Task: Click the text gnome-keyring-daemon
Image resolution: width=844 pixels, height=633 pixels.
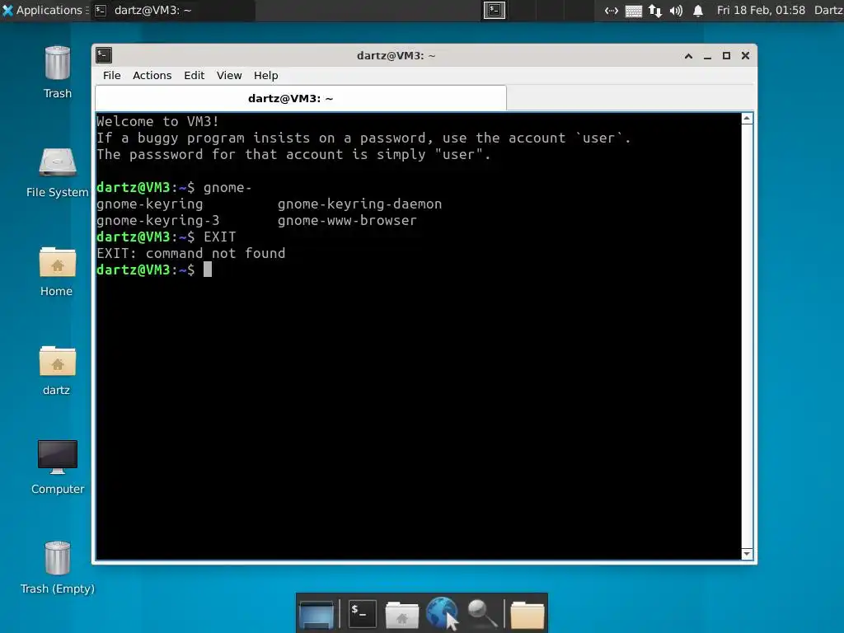Action: point(359,204)
